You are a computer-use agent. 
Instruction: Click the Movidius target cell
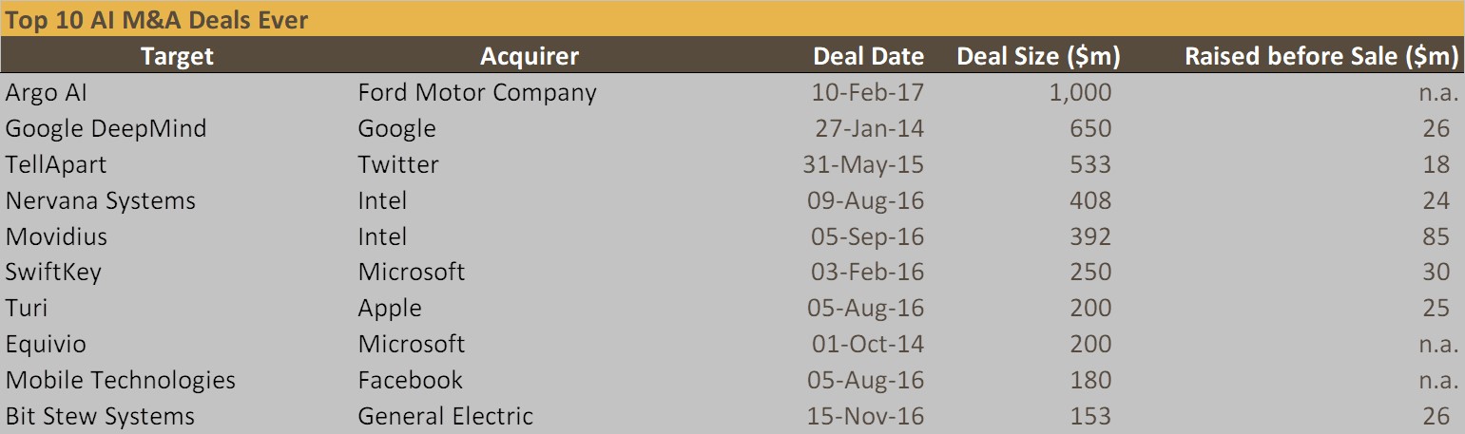coord(56,236)
